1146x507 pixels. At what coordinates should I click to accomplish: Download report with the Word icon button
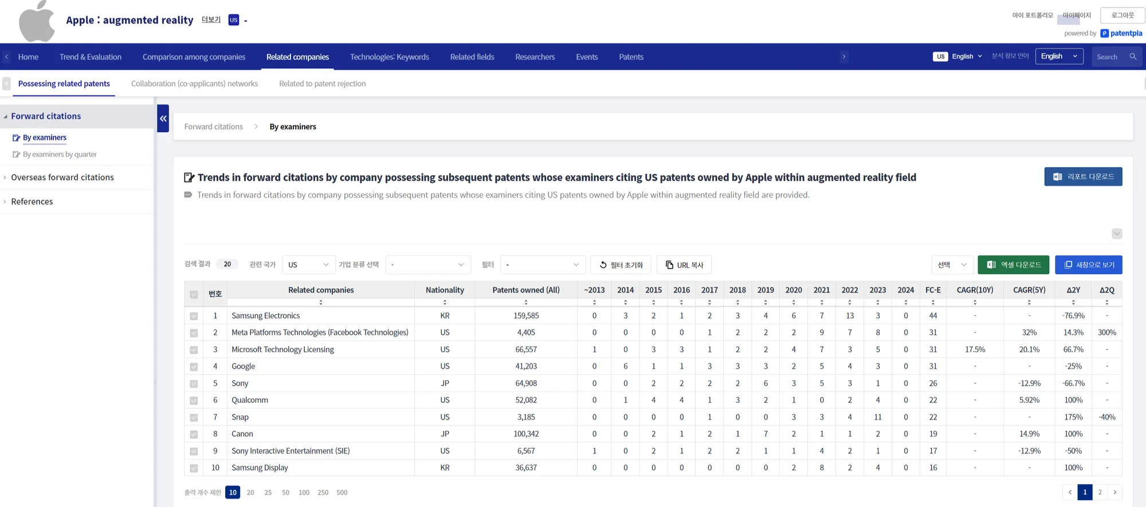1083,177
